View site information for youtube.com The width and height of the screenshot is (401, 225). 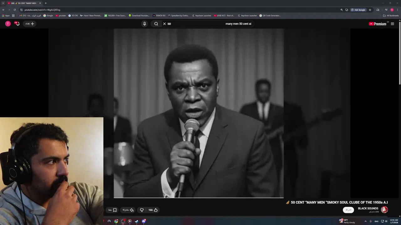[x=21, y=10]
